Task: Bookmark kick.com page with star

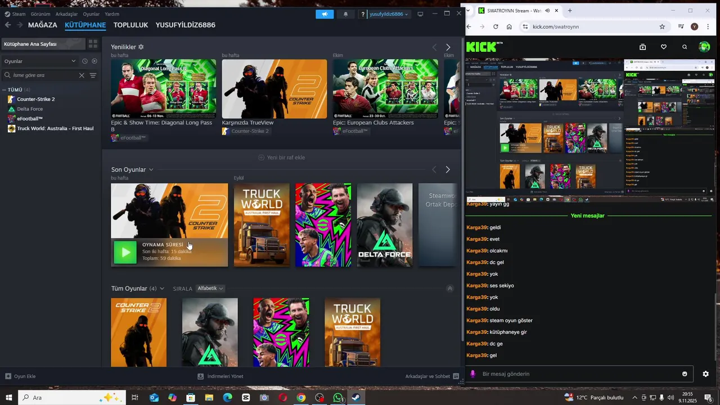Action: pos(662,26)
